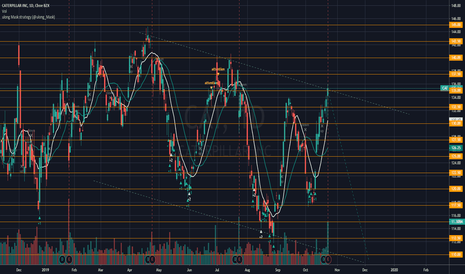Click the 120.00 orange price level label
The height and width of the screenshot is (274, 465).
(456, 189)
